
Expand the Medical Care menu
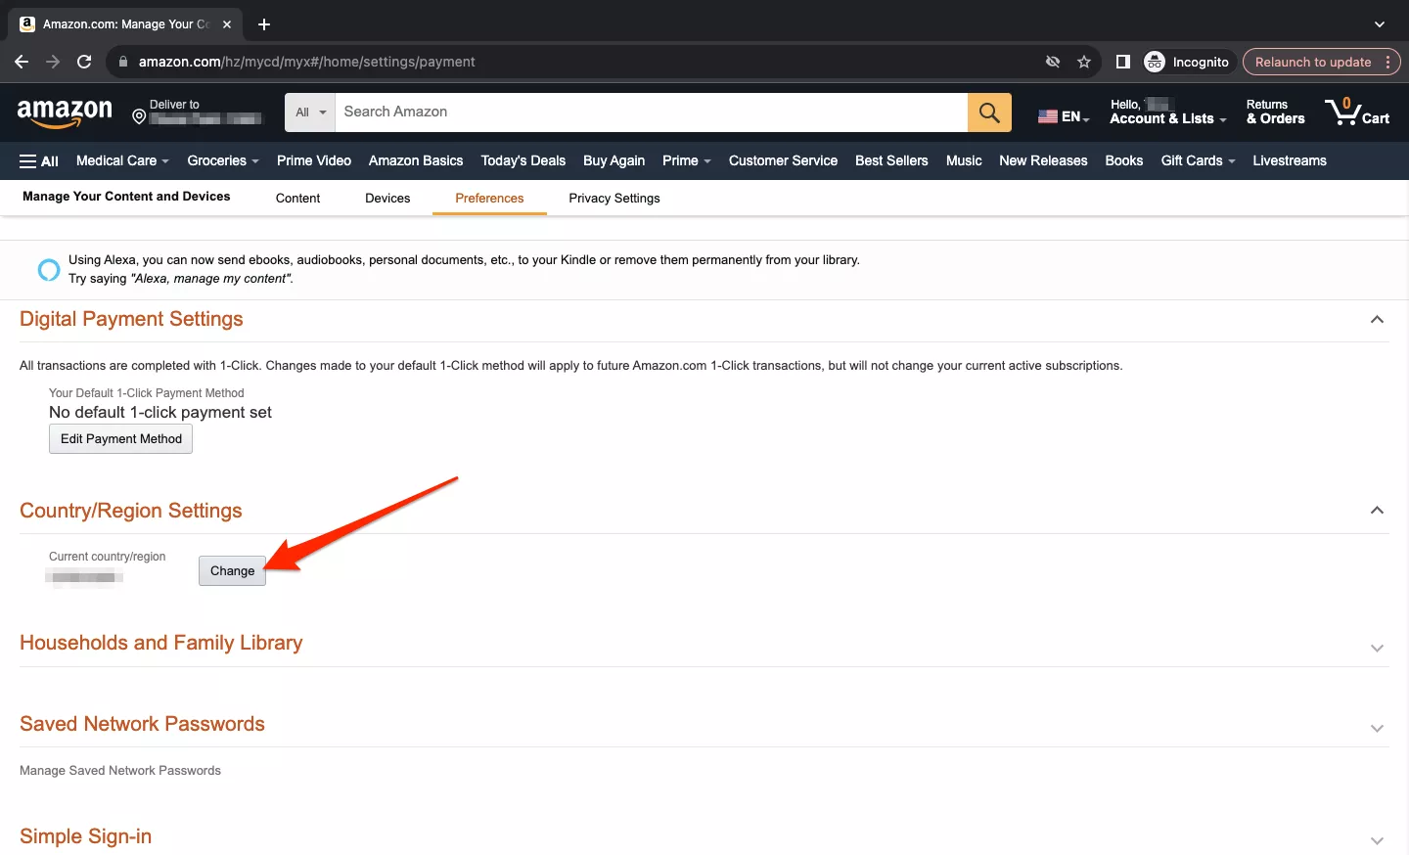tap(122, 160)
